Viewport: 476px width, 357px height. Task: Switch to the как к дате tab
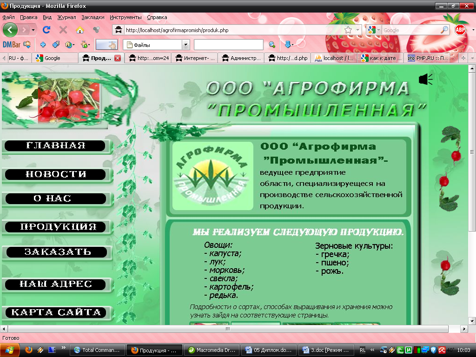pyautogui.click(x=381, y=58)
